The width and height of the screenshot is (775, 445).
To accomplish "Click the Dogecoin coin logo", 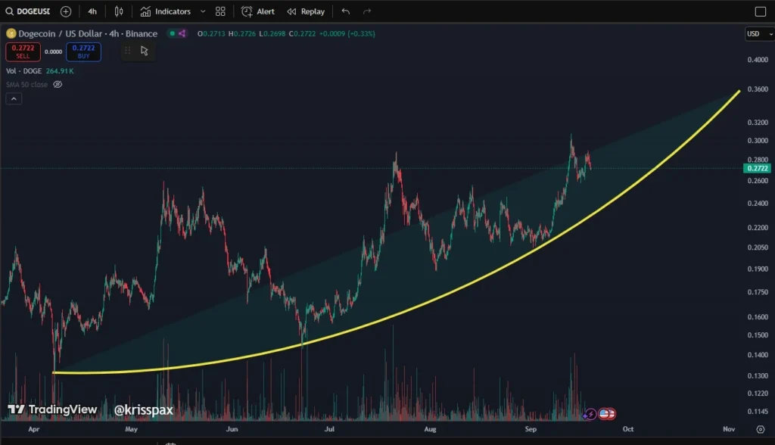I will click(11, 33).
